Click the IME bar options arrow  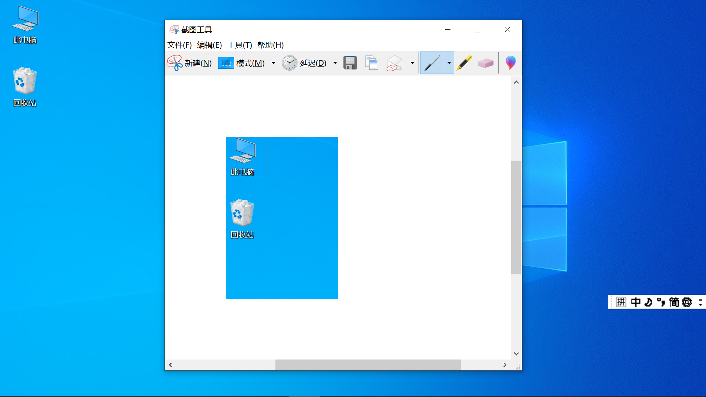700,302
